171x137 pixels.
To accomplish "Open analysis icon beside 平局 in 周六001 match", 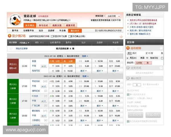I will pyautogui.click(x=44, y=86).
